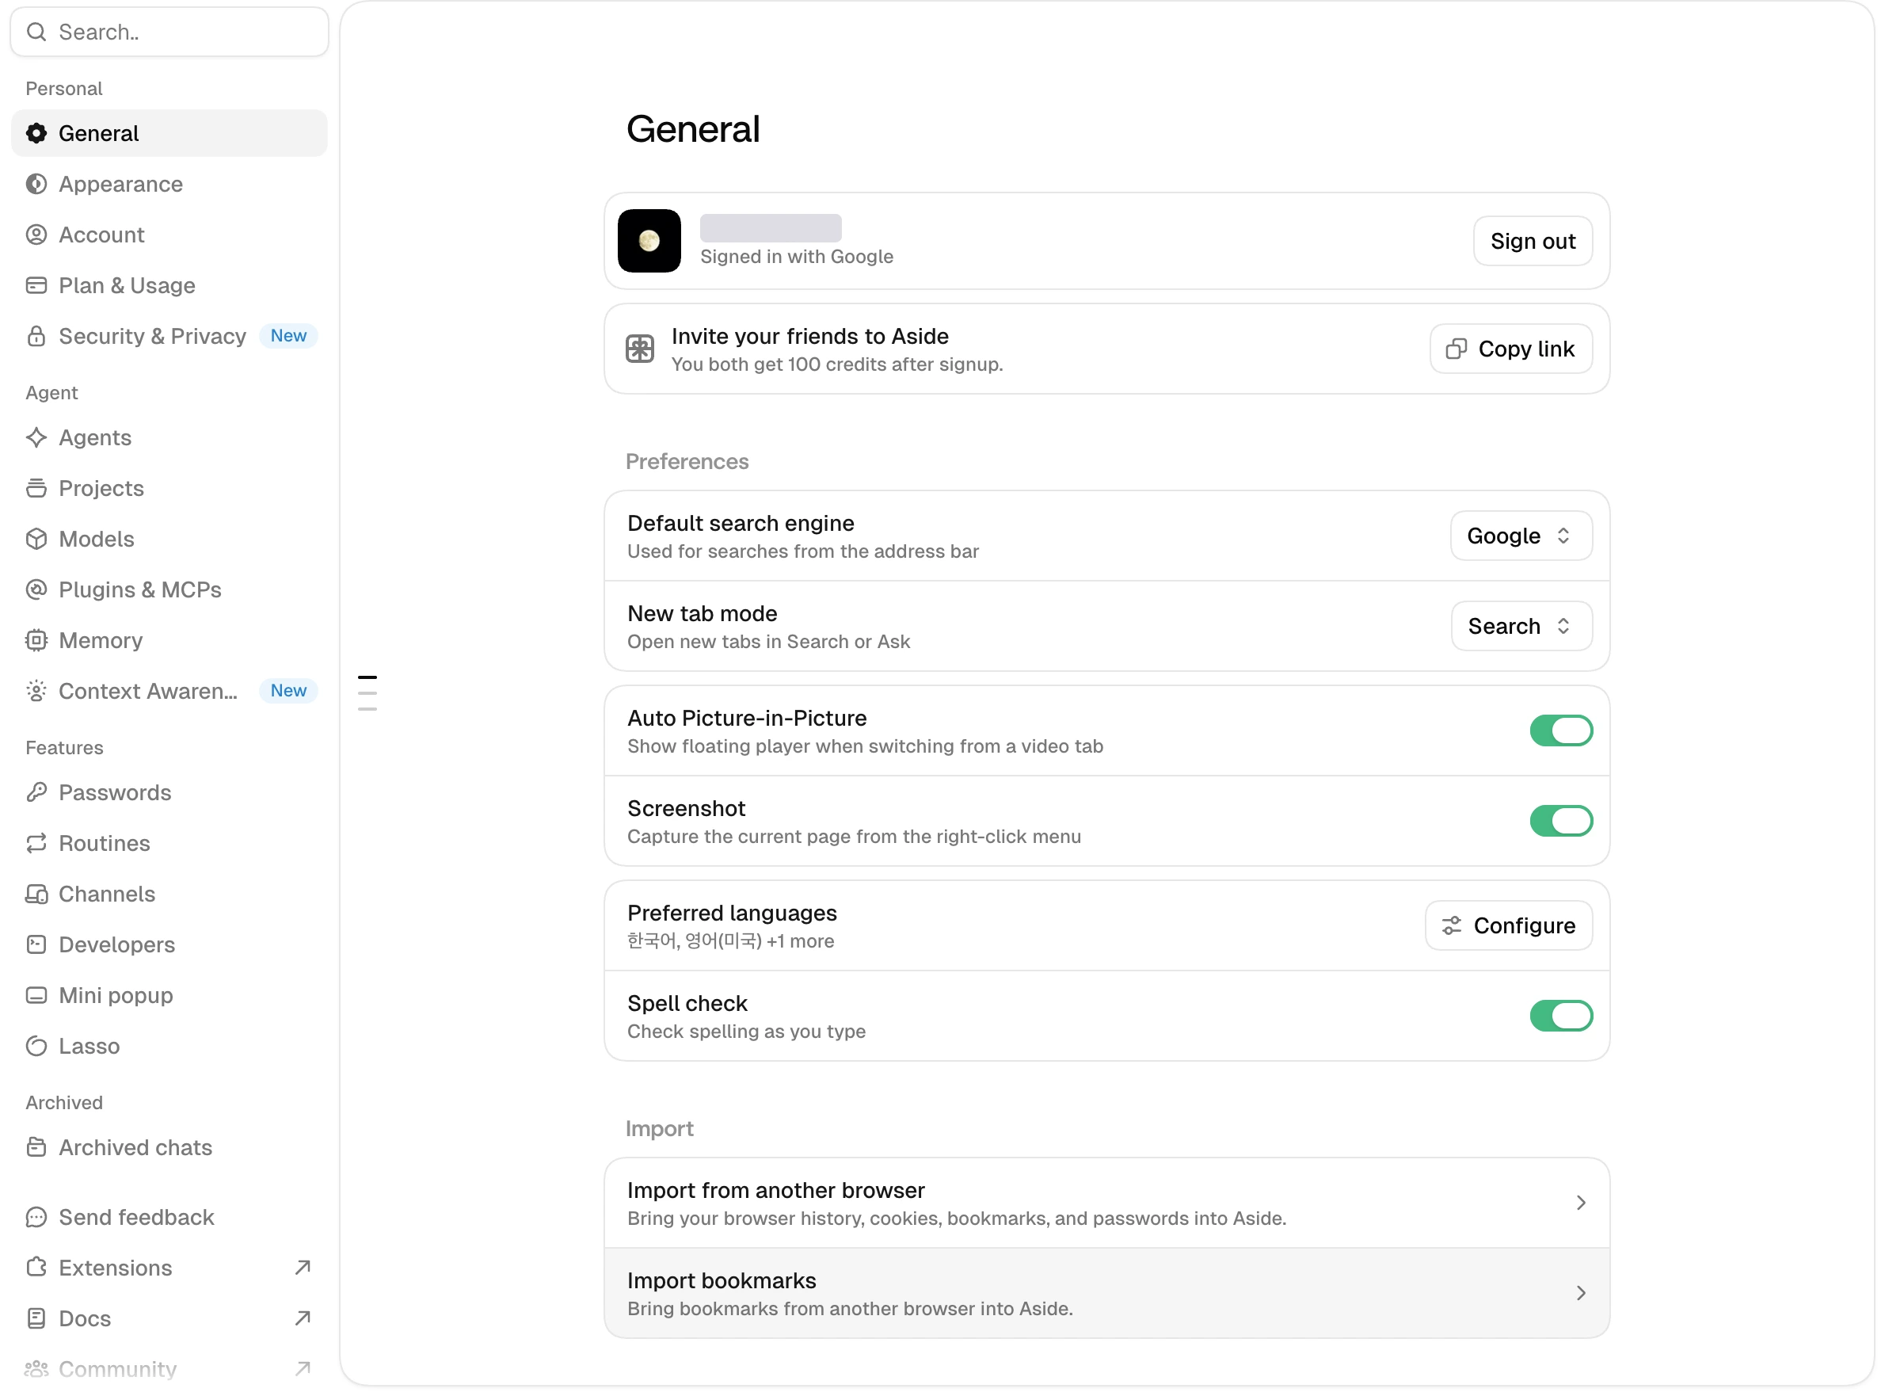The width and height of the screenshot is (1885, 1396).
Task: Select the Channels section
Action: [x=169, y=894]
